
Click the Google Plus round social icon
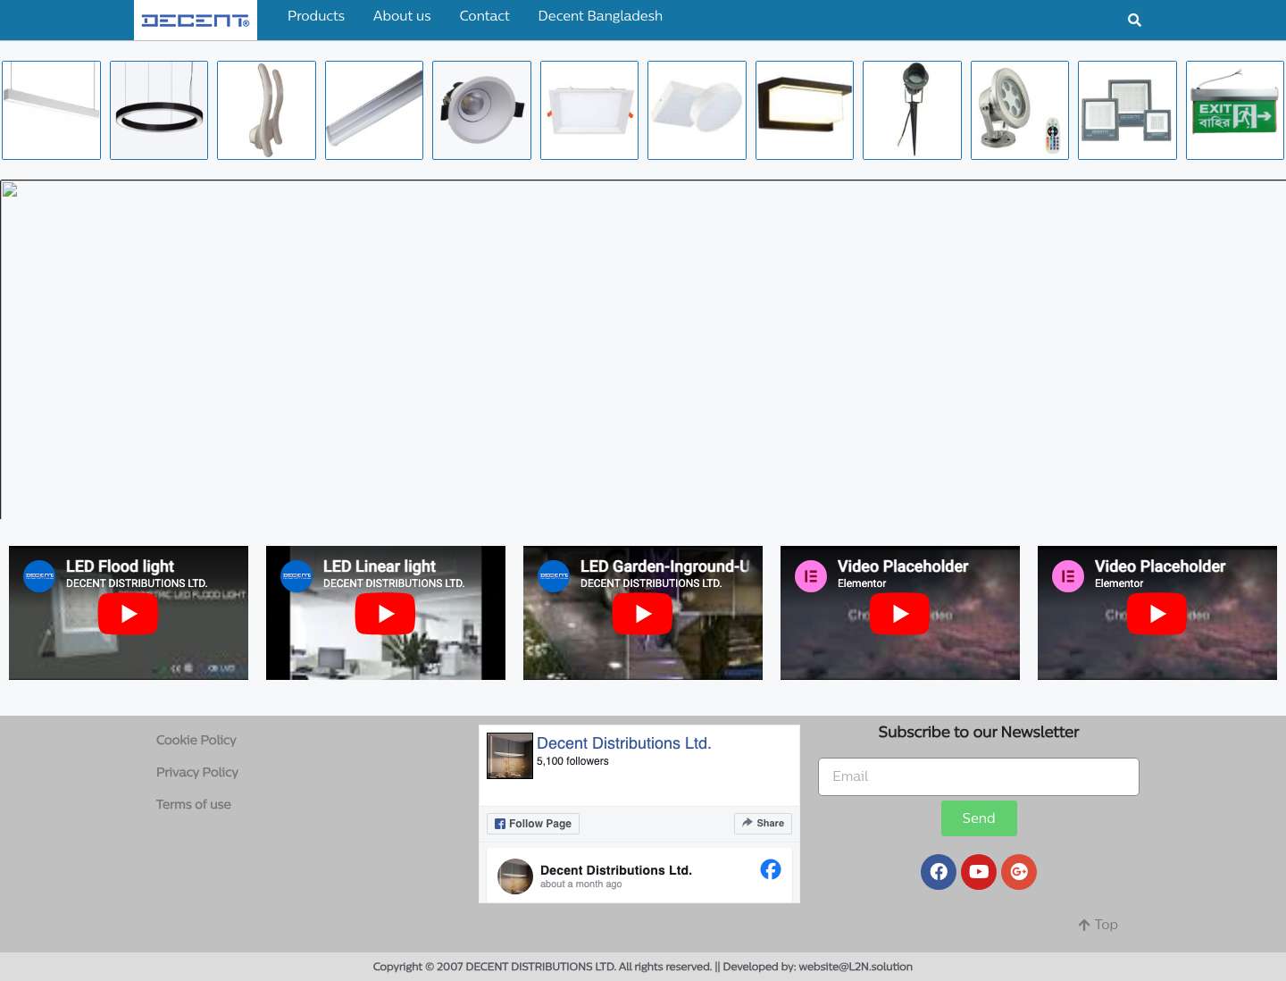(x=1019, y=872)
